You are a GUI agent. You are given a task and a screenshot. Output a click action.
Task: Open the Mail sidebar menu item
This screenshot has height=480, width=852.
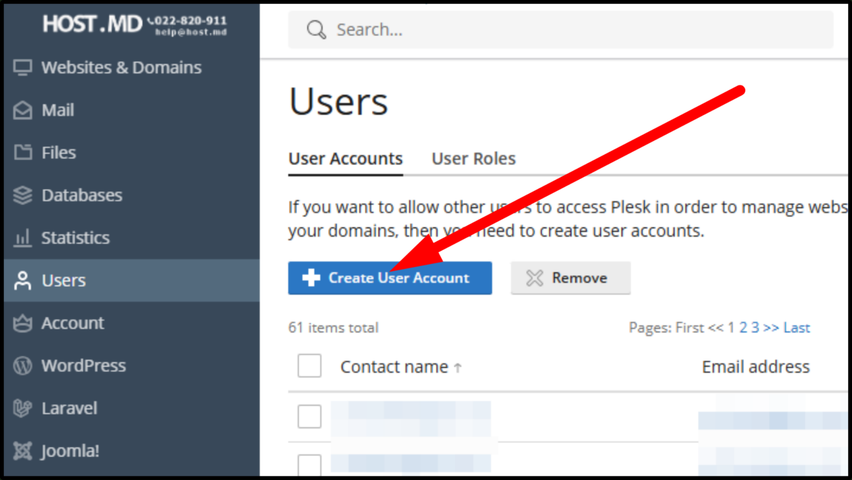pos(132,110)
